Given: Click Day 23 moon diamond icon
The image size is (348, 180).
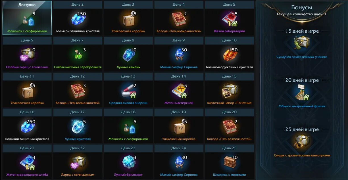Looking at the screenshot, I should pos(129,163).
